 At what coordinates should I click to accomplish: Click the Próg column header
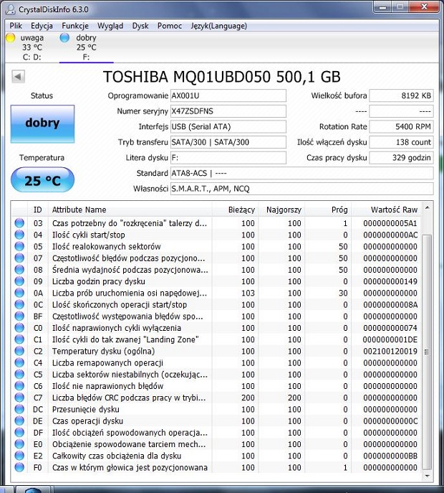[328, 210]
